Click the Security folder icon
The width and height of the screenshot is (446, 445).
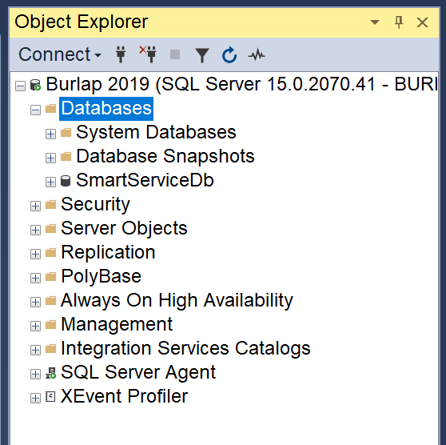tap(50, 204)
